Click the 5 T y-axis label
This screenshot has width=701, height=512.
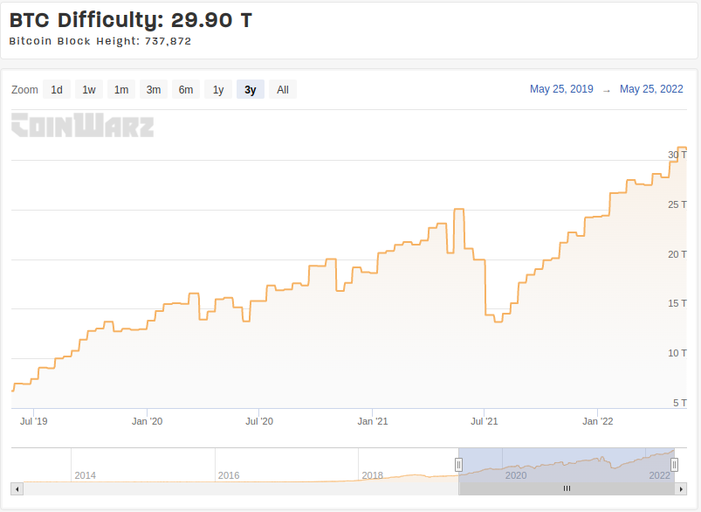tap(680, 403)
